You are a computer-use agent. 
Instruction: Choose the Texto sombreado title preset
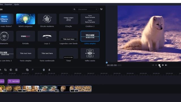coord(47,53)
